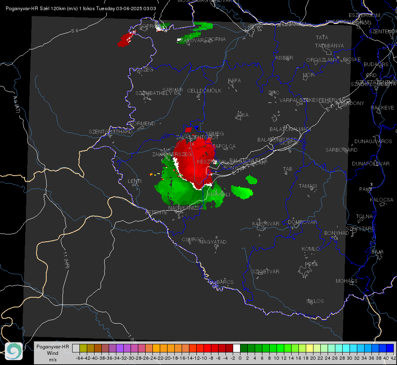Image resolution: width=397 pixels, height=365 pixels.
Task: Click the swirl logo icon beside legend
Action: [14, 351]
